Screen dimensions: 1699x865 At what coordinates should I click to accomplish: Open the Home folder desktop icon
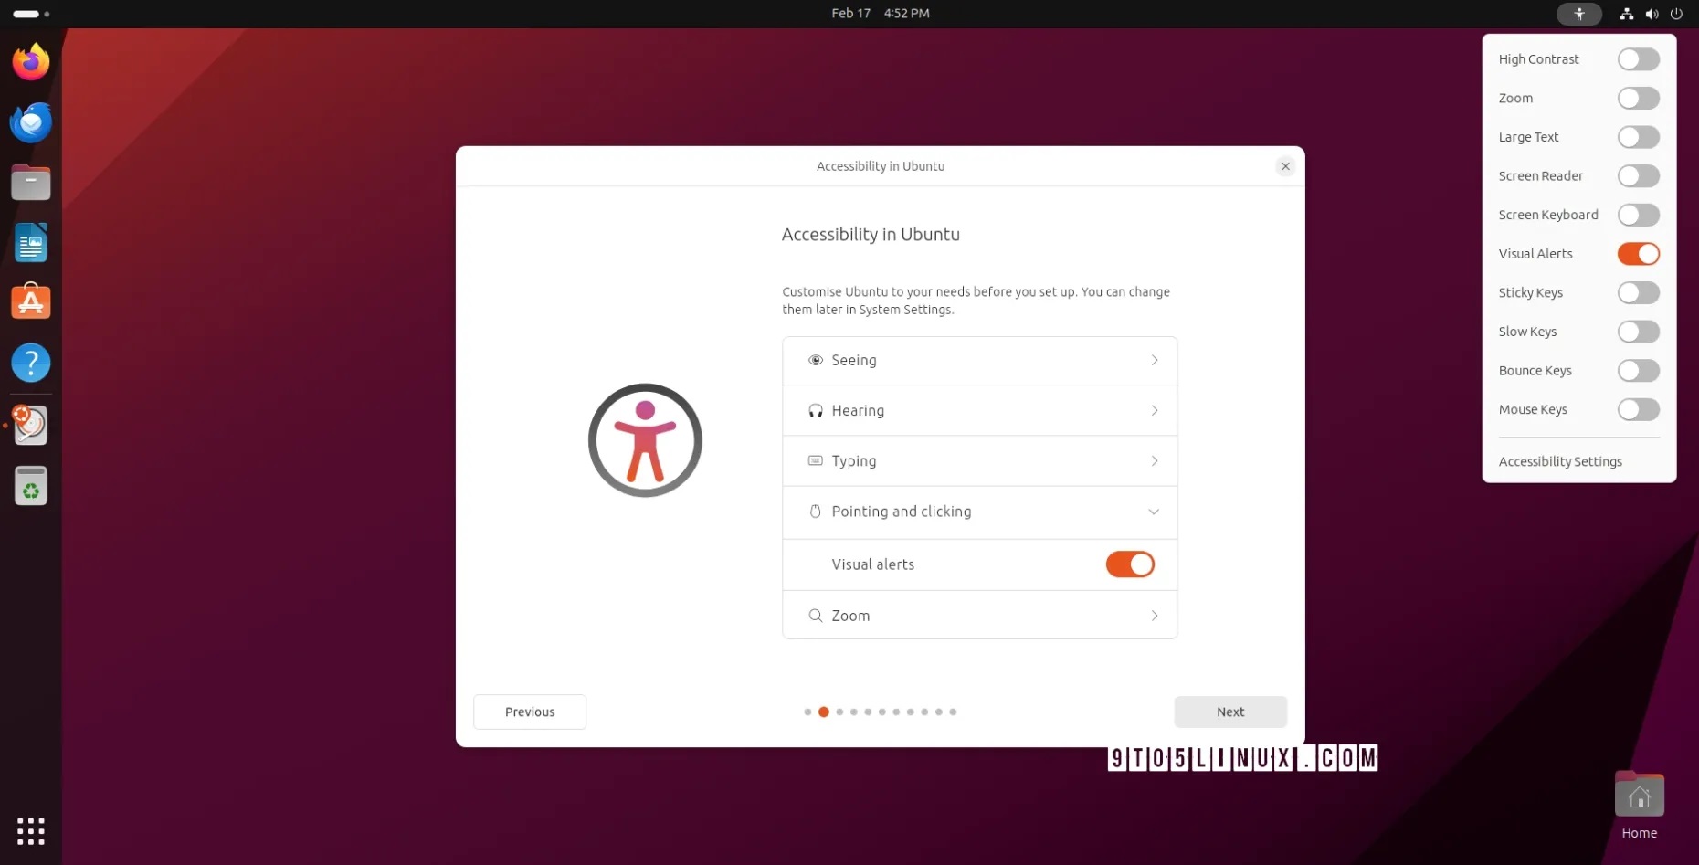click(1640, 806)
